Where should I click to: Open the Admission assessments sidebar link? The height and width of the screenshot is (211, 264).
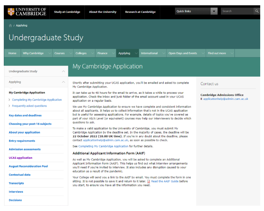click(x=25, y=149)
